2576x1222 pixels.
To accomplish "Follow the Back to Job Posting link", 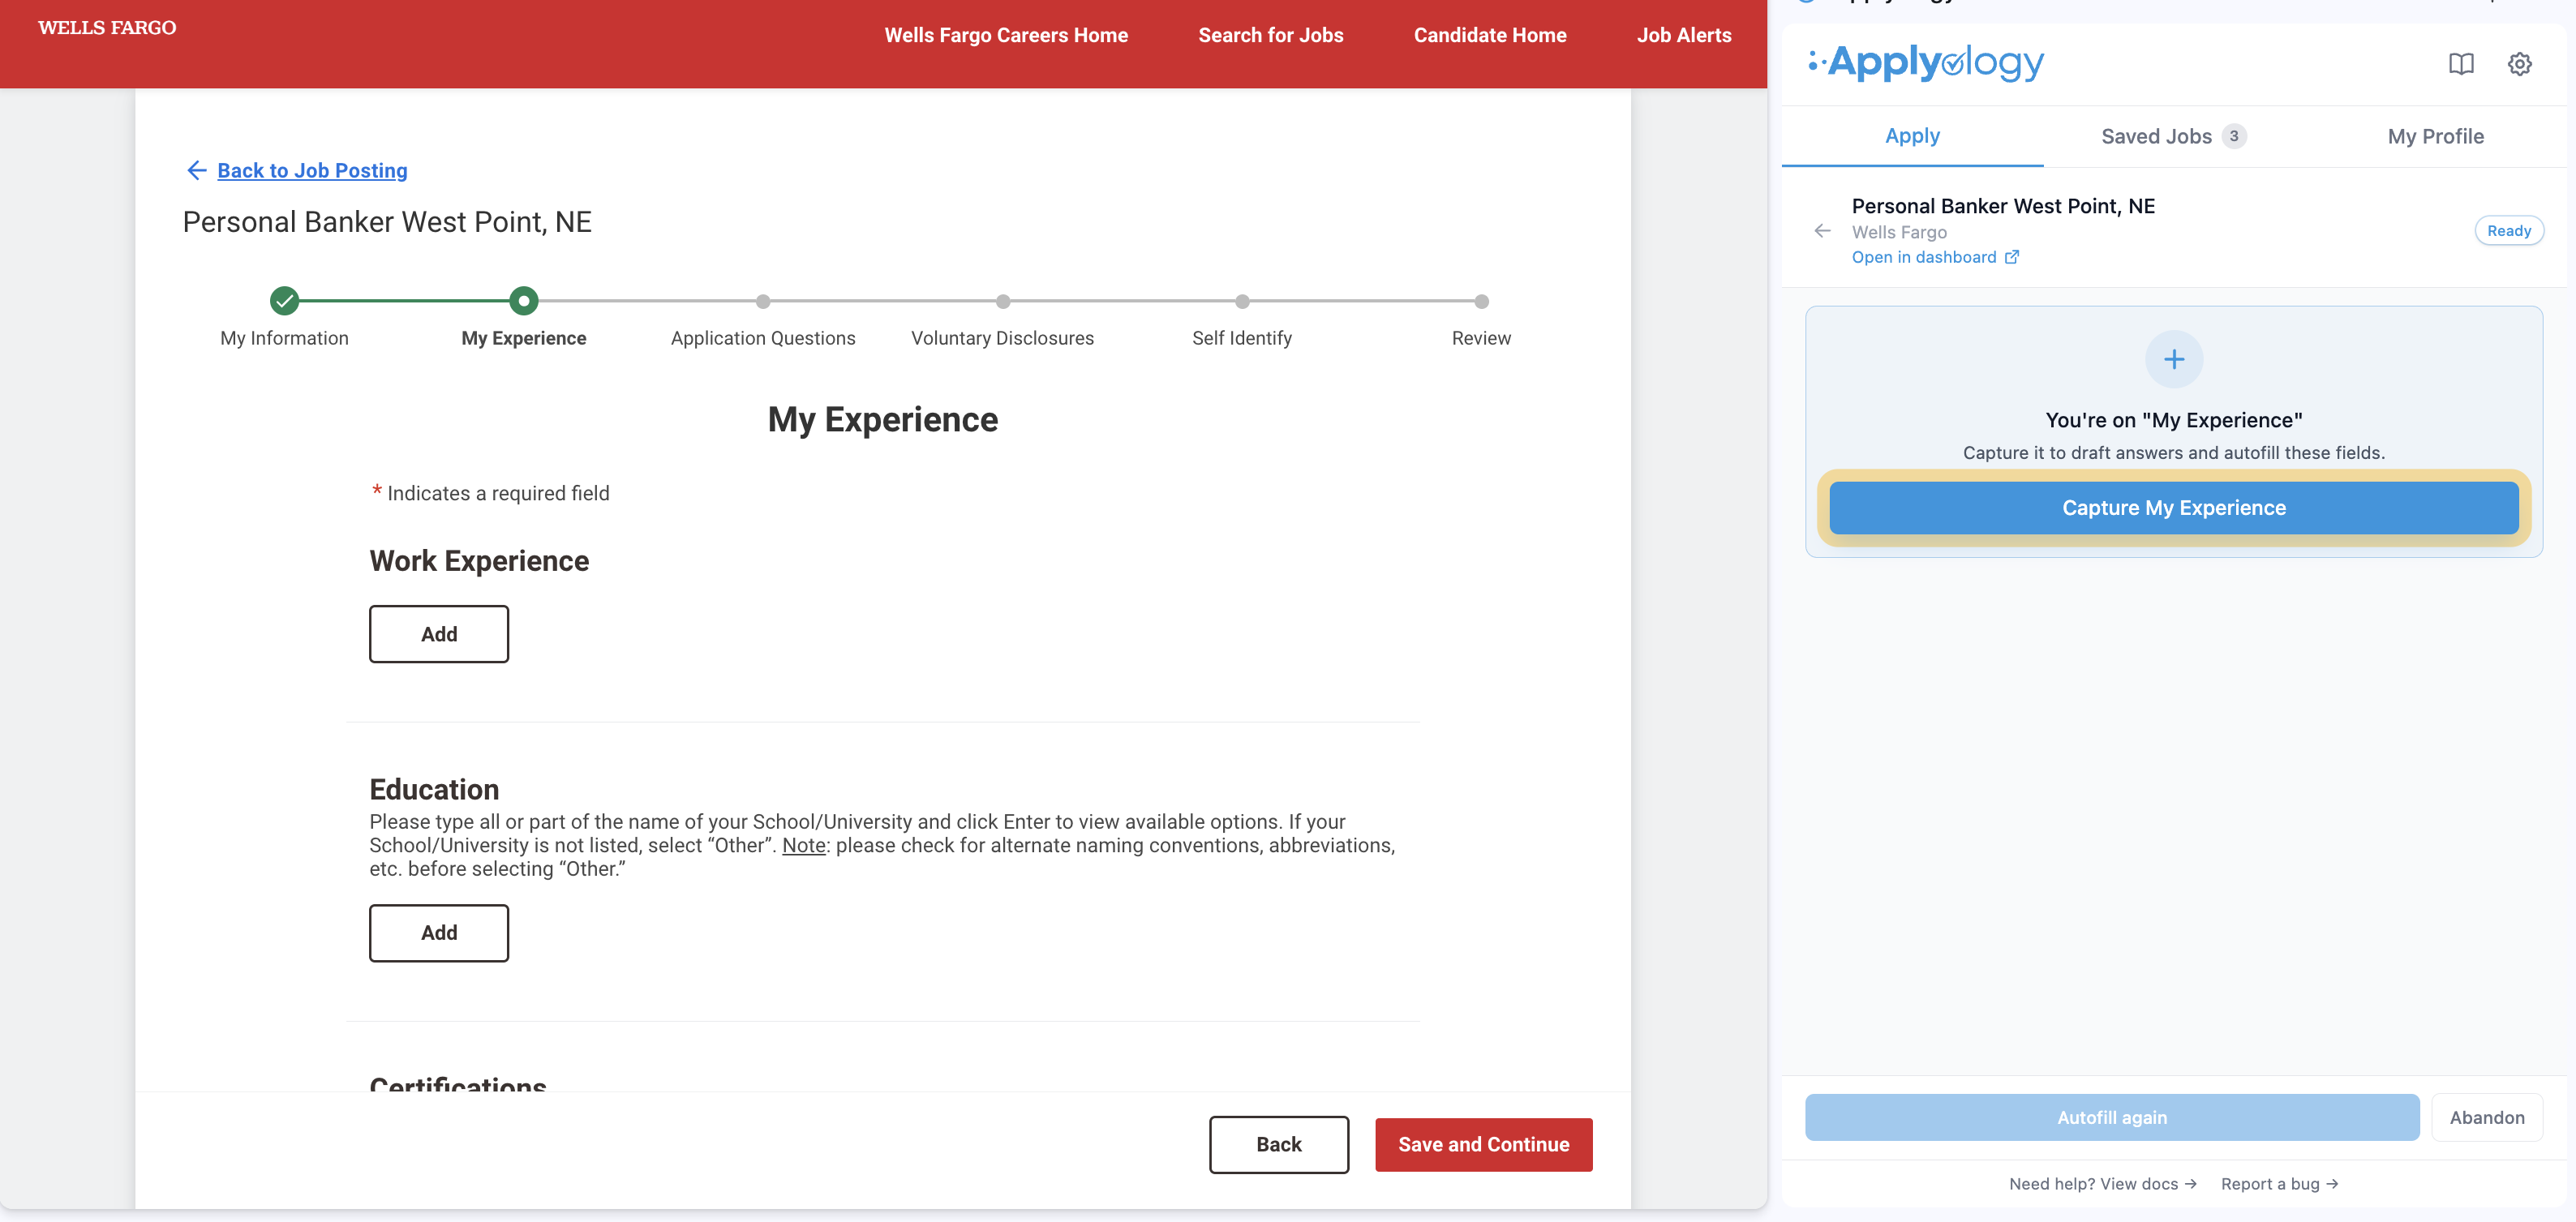I will point(312,170).
